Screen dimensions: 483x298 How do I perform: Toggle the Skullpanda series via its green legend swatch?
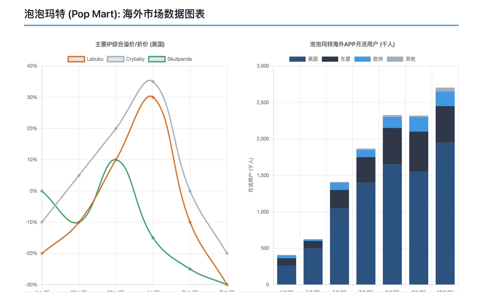coord(157,59)
